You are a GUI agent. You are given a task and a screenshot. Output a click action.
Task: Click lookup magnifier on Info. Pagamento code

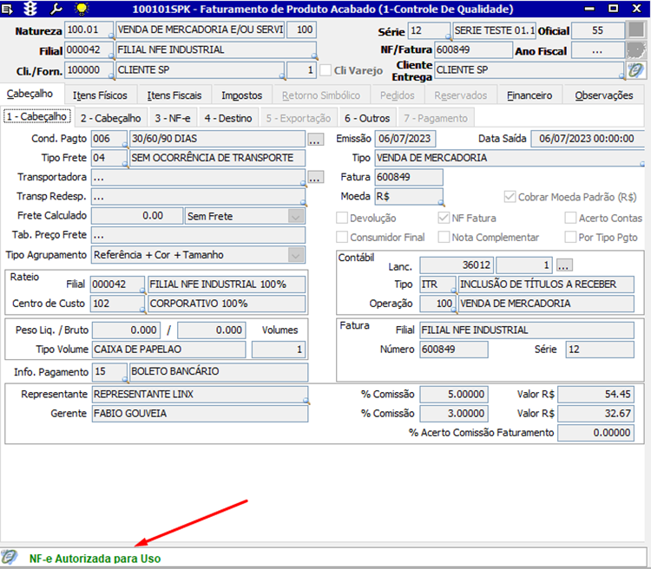[x=125, y=378]
